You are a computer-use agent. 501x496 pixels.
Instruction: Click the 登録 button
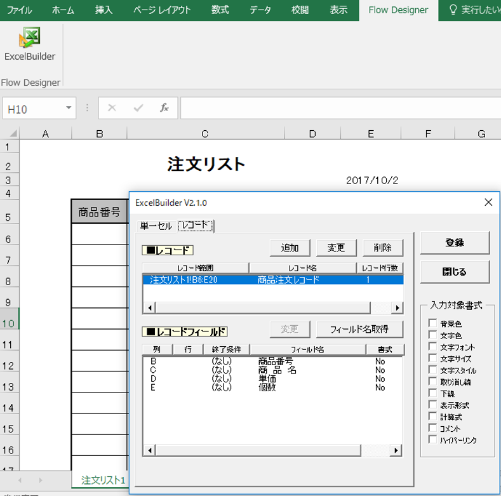coord(455,243)
